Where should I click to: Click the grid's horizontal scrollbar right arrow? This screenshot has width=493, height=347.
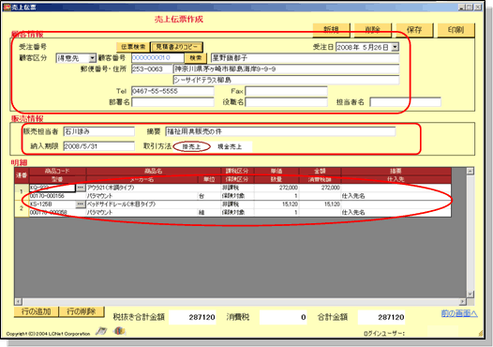click(x=462, y=301)
